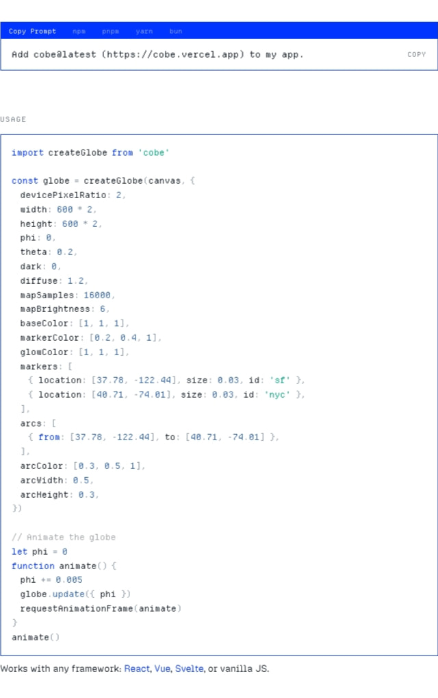
Task: Click the 'nyc' marker id string
Action: [276, 394]
